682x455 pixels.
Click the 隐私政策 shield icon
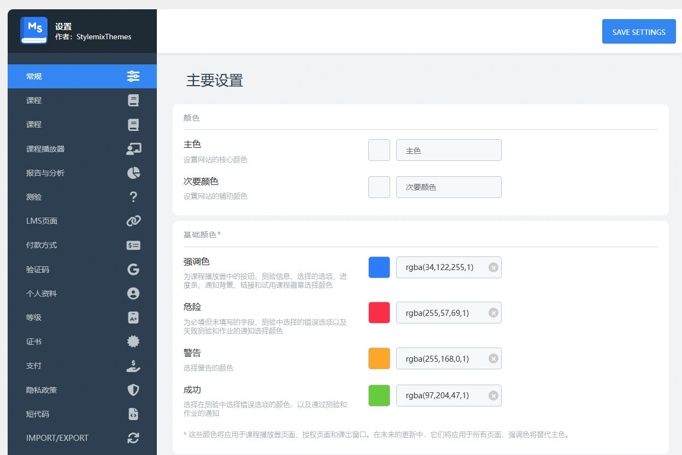click(x=133, y=390)
